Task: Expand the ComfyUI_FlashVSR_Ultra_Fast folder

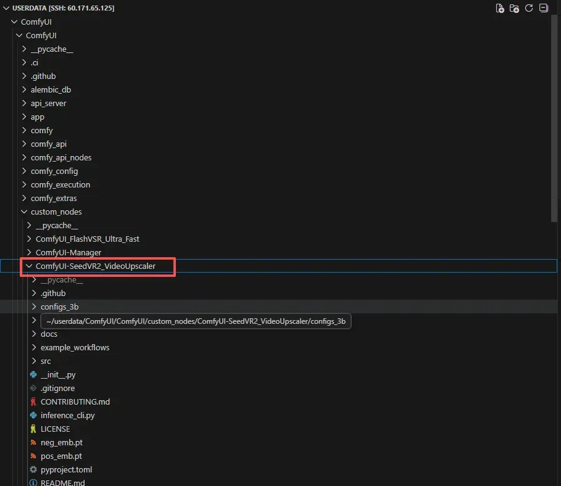Action: pos(91,239)
